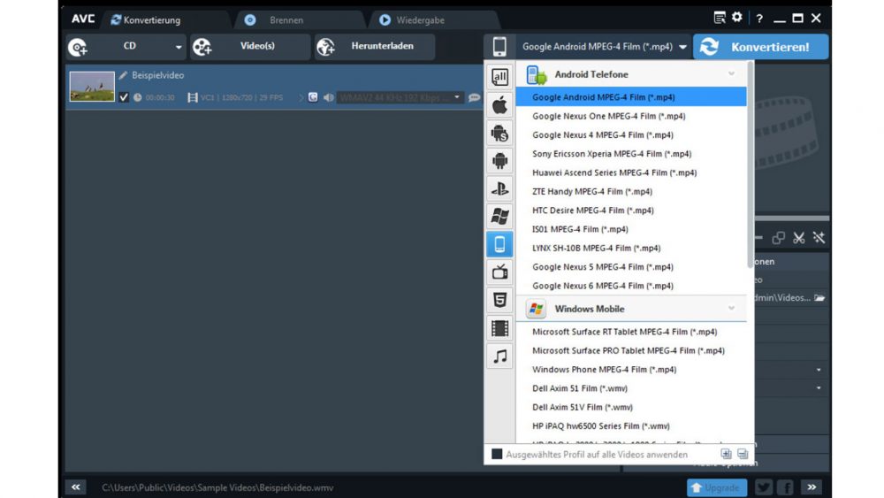Open the CD add dropdown arrow
This screenshot has height=498, width=884.
point(179,47)
